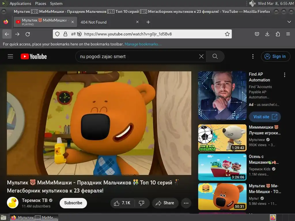Open the clock showing Wed Mar 8
The image size is (295, 221).
[276, 3]
